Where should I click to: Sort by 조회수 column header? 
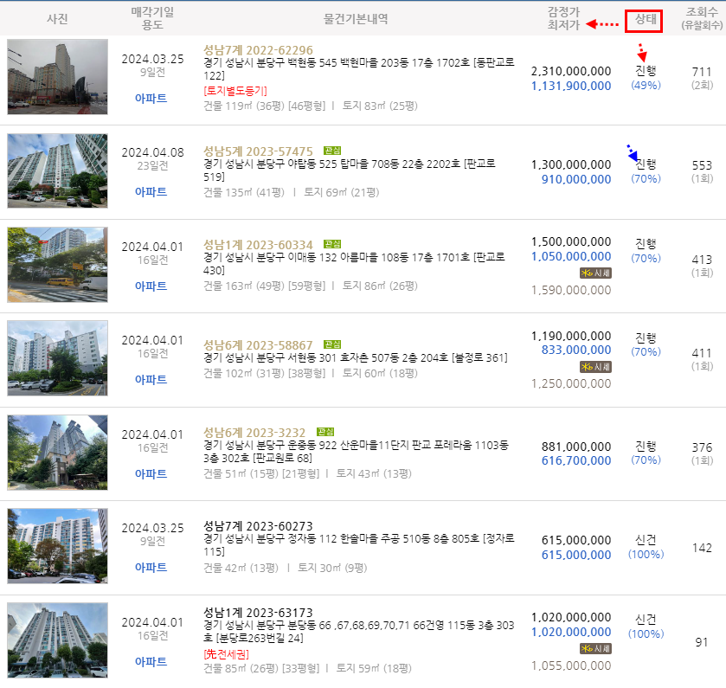click(702, 18)
